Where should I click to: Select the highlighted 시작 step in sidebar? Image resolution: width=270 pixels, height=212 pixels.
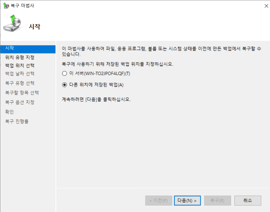coord(28,48)
